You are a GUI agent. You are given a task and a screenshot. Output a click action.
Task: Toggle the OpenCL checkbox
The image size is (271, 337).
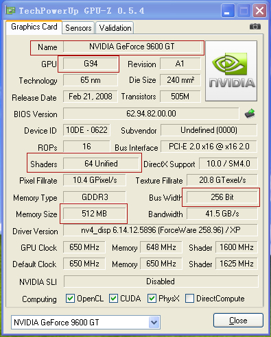pyautogui.click(x=70, y=299)
